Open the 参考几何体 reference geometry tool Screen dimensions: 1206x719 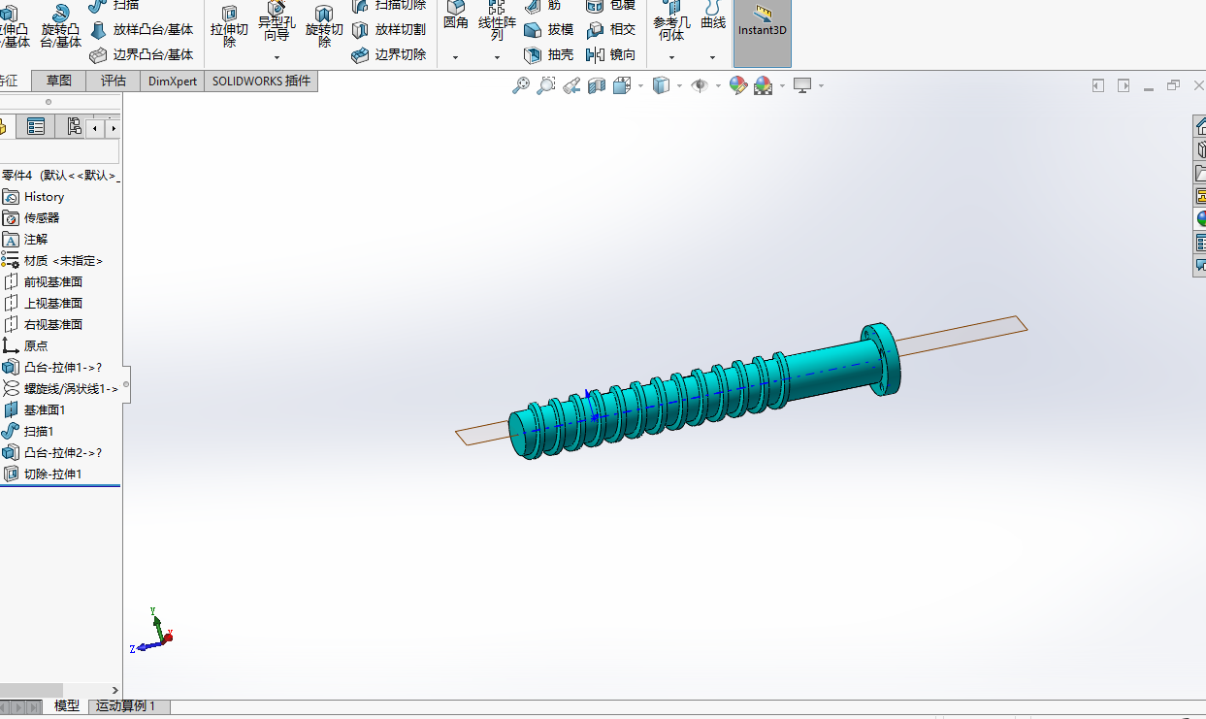coord(671,21)
